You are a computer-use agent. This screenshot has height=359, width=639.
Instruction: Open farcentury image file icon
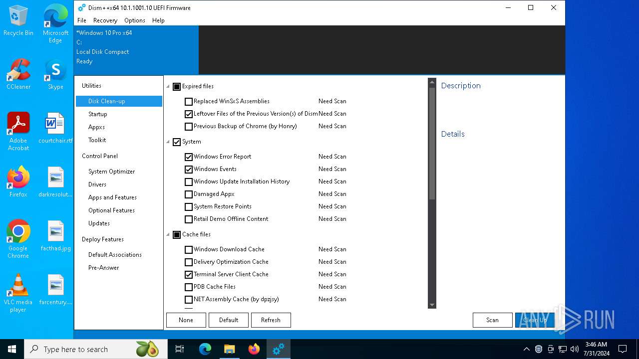pos(55,290)
